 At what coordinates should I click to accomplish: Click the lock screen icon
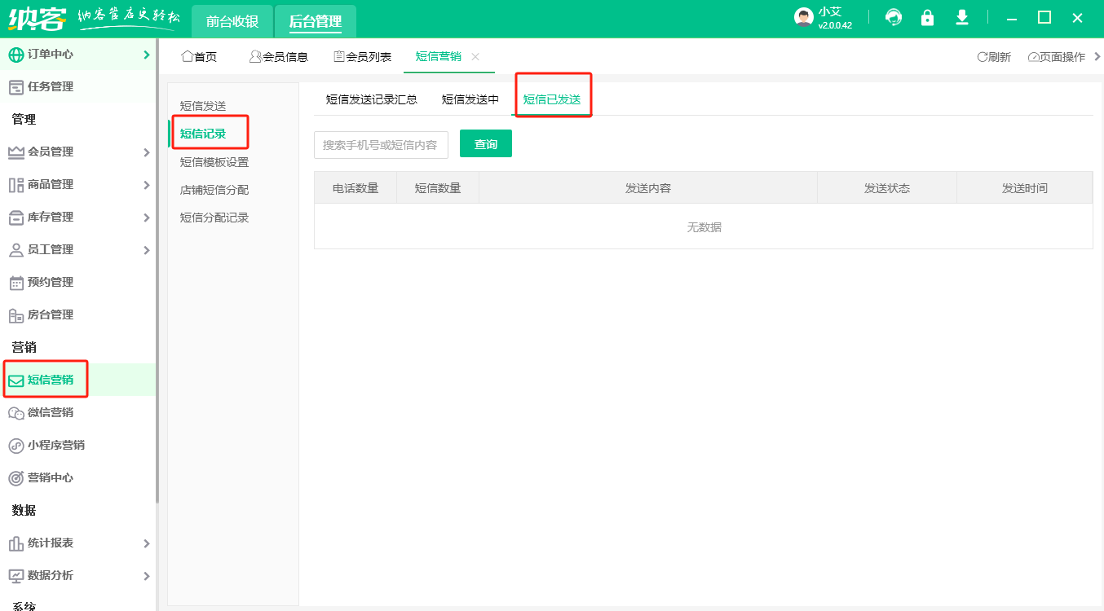click(927, 18)
